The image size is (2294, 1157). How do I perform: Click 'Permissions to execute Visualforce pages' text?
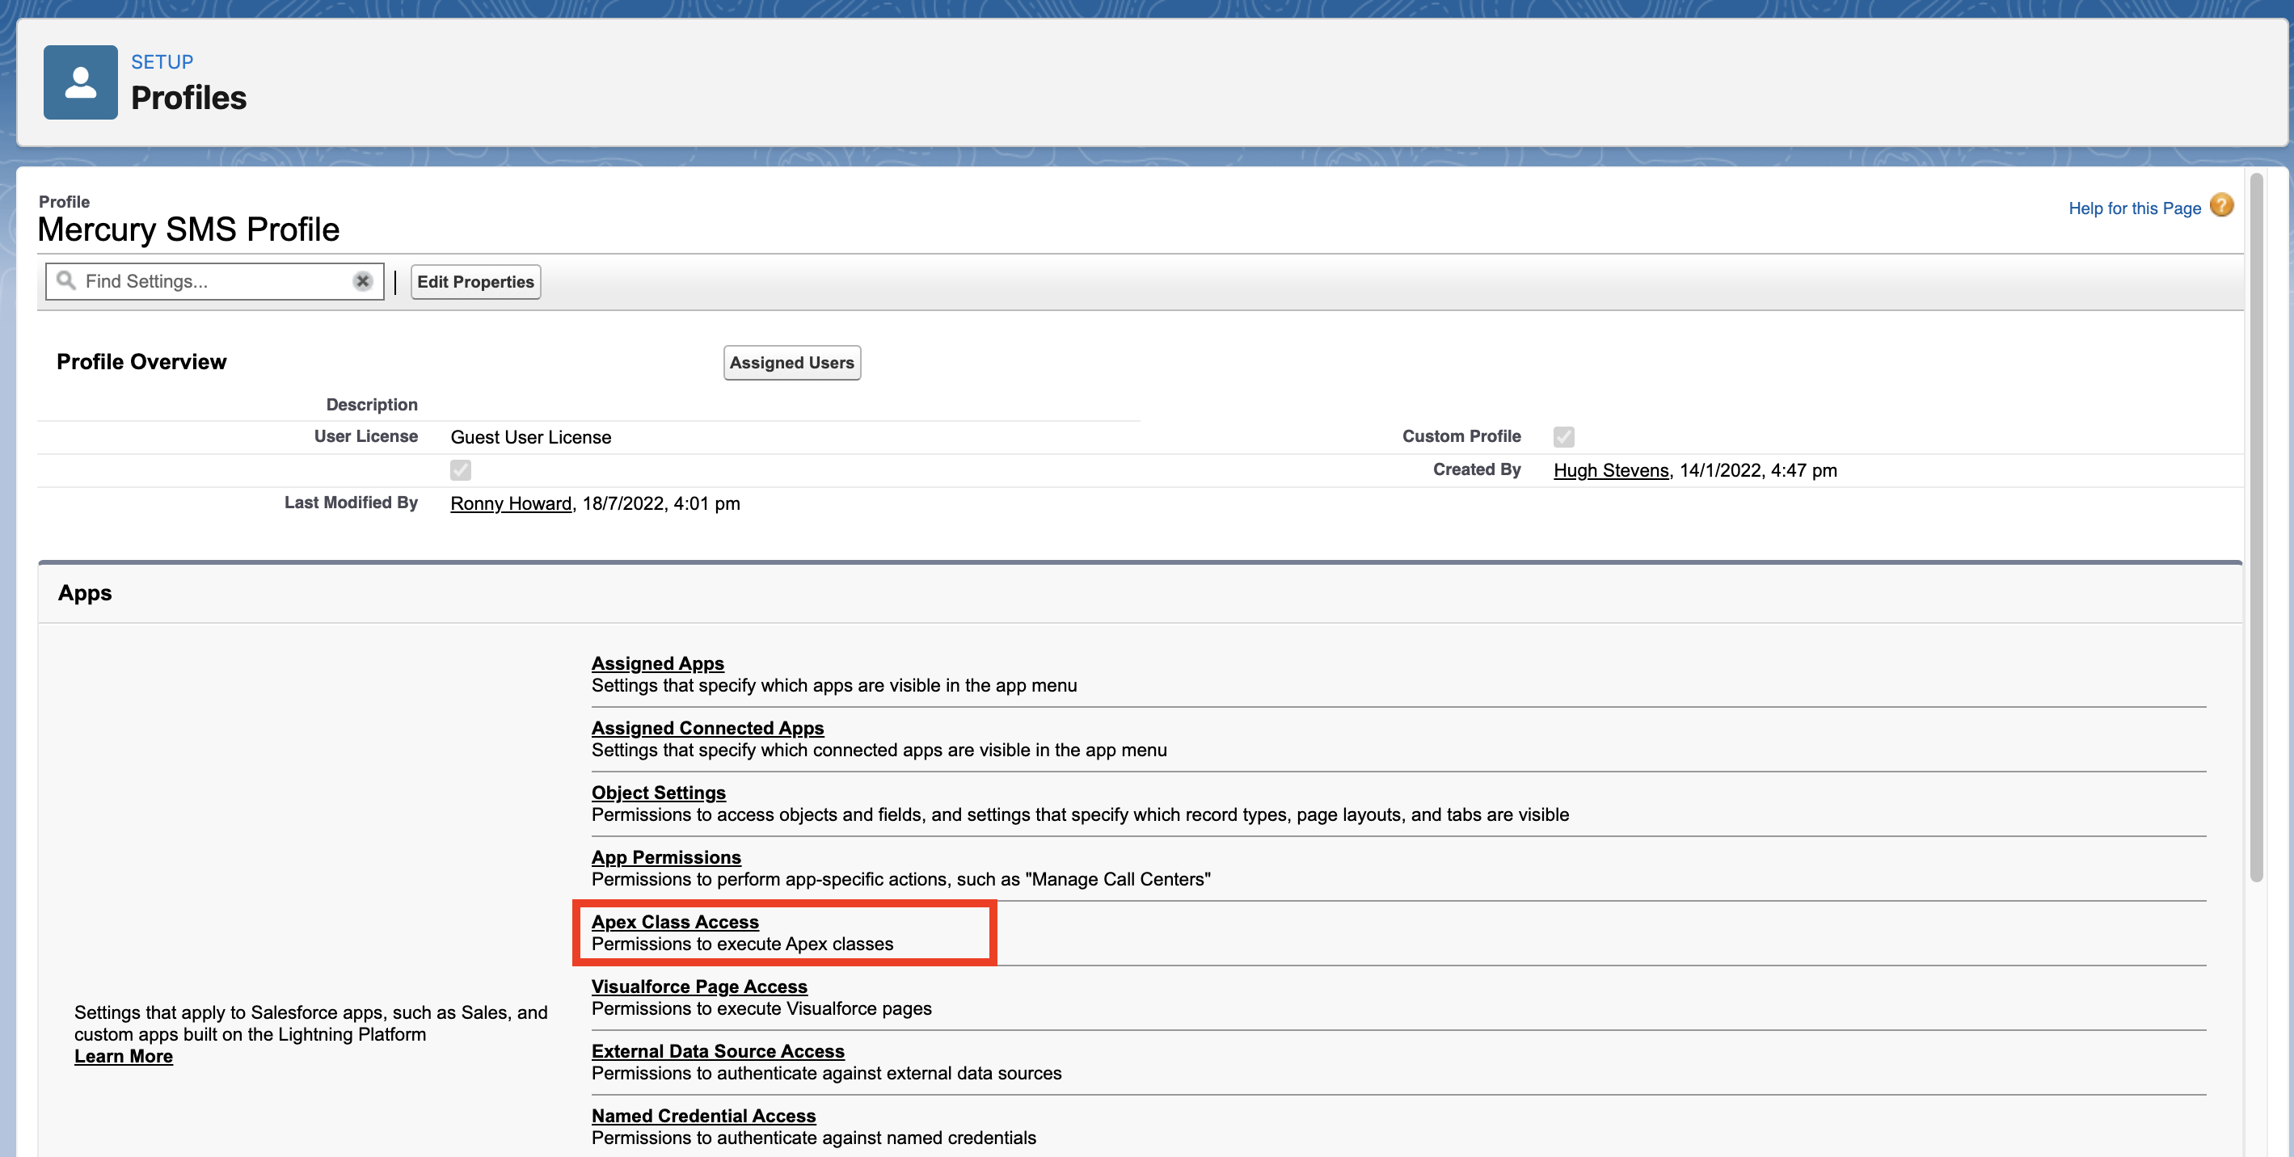tap(761, 1009)
